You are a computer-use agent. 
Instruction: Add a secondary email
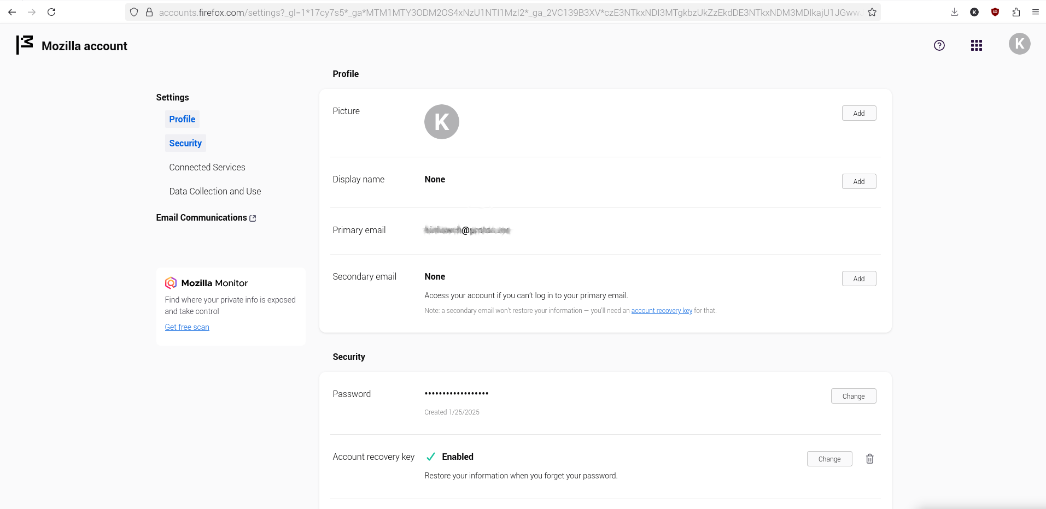click(859, 279)
